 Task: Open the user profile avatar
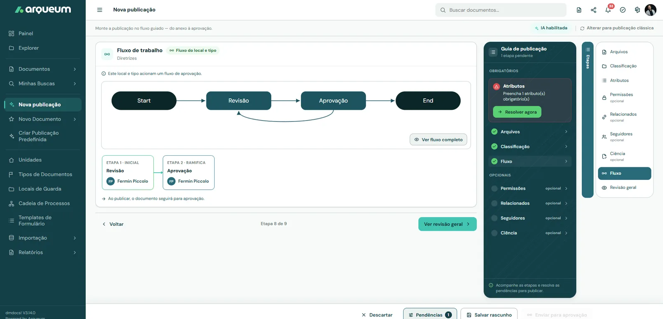651,10
